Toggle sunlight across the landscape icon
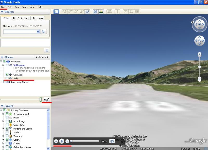 pos(101,12)
